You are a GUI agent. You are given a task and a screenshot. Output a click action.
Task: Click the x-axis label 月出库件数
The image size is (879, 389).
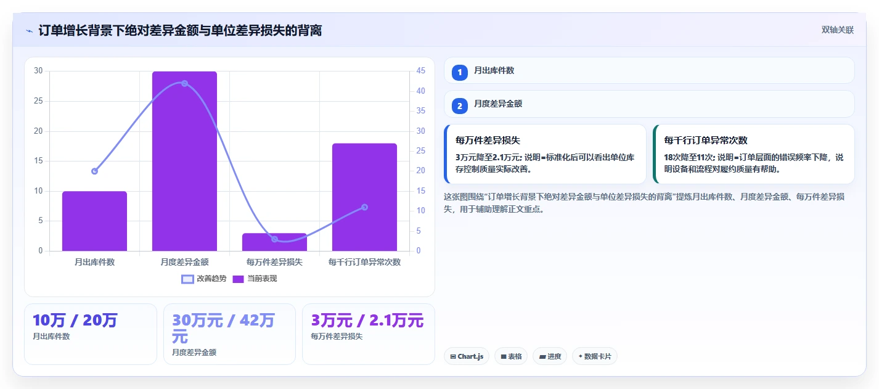point(94,262)
